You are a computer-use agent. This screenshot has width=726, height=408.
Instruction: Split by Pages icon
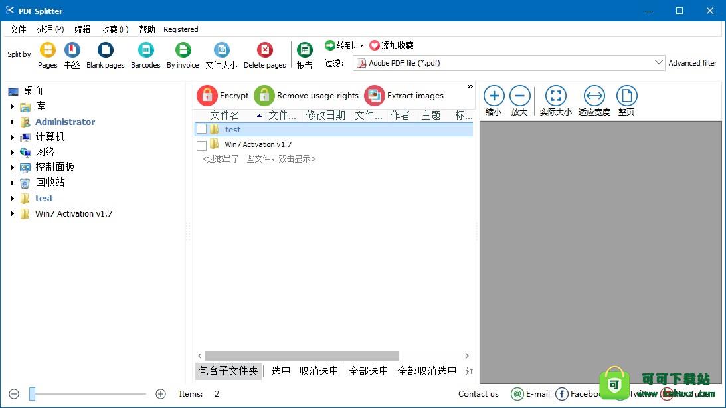click(48, 51)
